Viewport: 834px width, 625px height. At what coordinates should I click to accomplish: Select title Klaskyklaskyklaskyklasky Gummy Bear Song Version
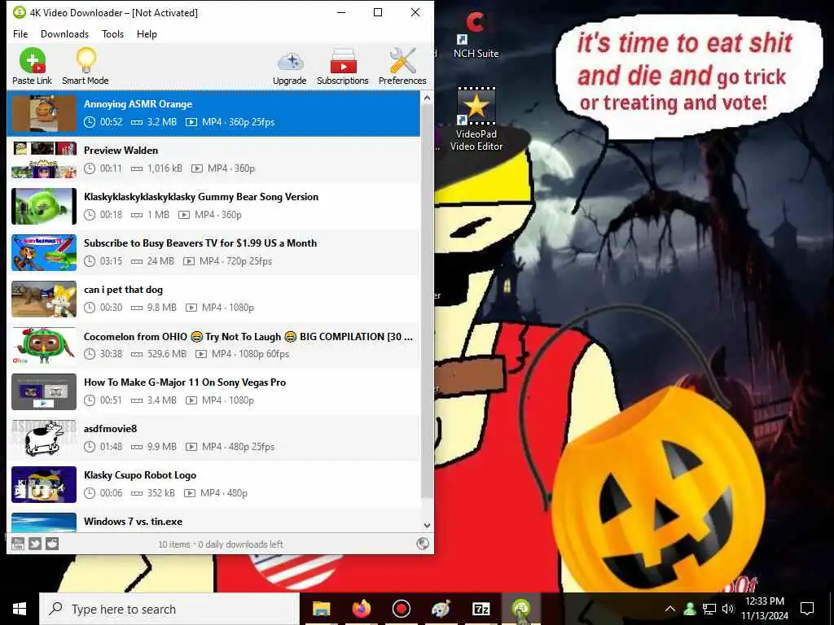pyautogui.click(x=201, y=197)
